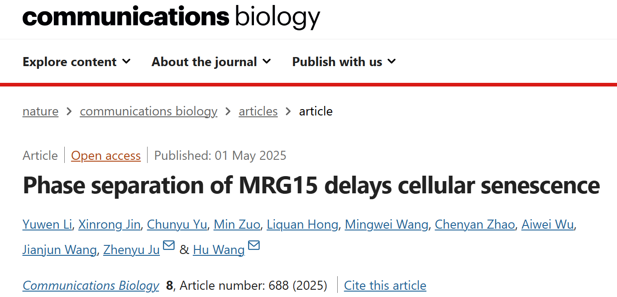
Task: Open author Liquan Hong's details
Action: [302, 225]
